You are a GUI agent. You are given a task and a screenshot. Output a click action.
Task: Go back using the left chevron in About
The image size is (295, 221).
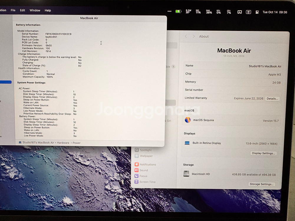pos(186,36)
